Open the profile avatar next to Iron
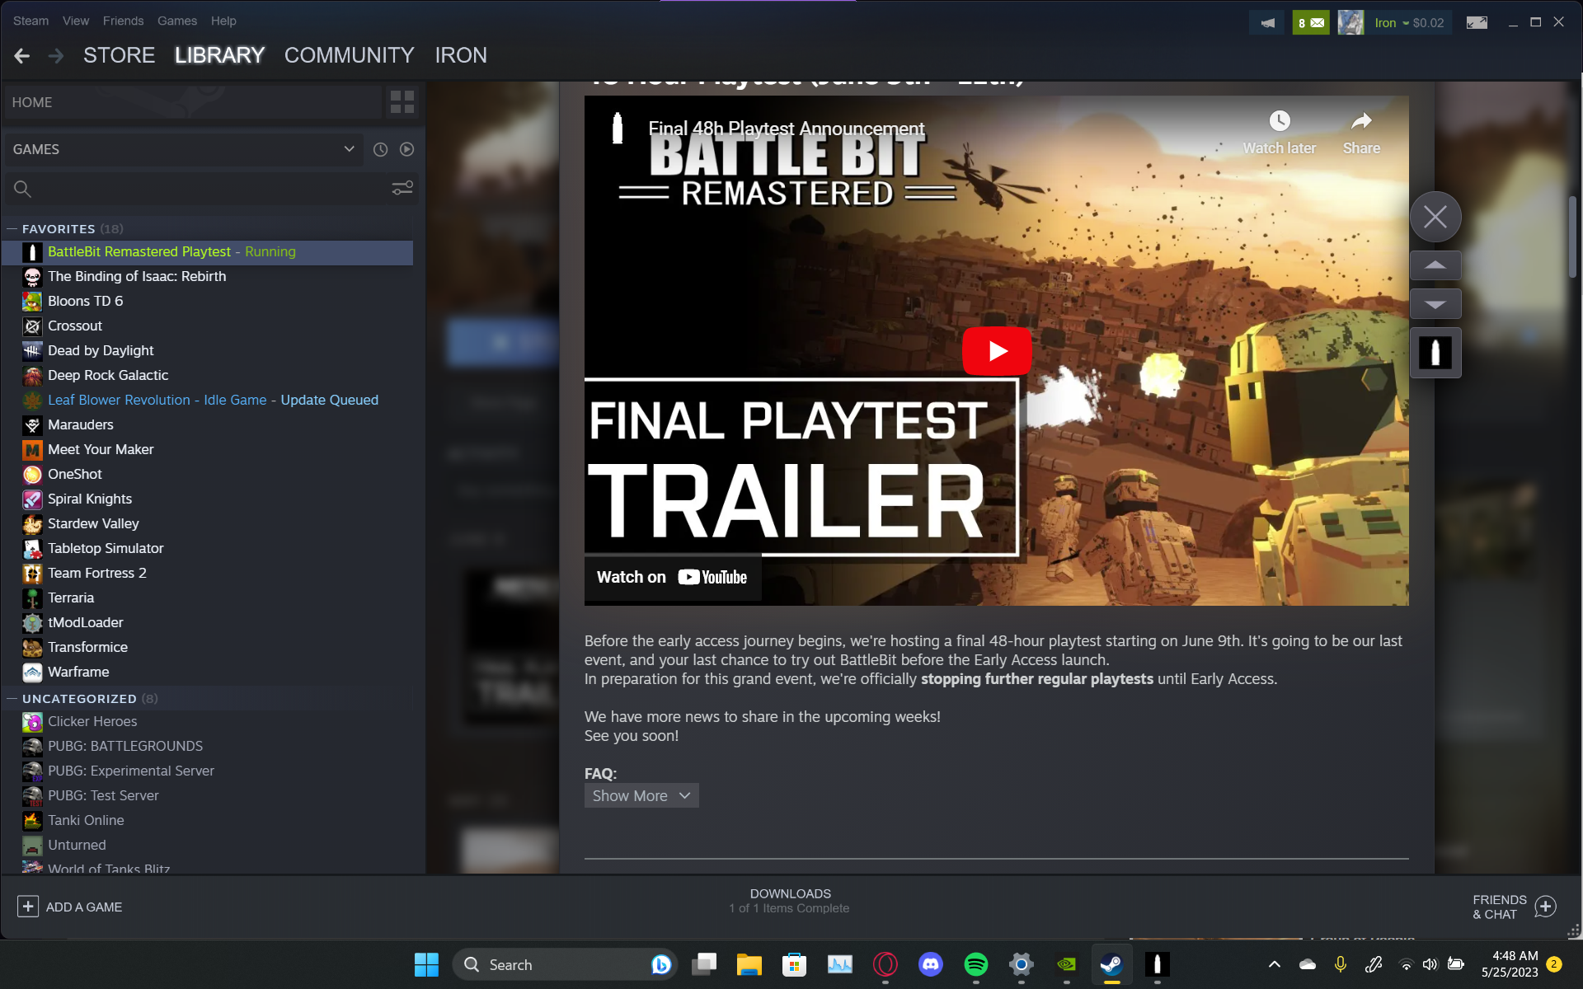The width and height of the screenshot is (1583, 989). 1350,23
